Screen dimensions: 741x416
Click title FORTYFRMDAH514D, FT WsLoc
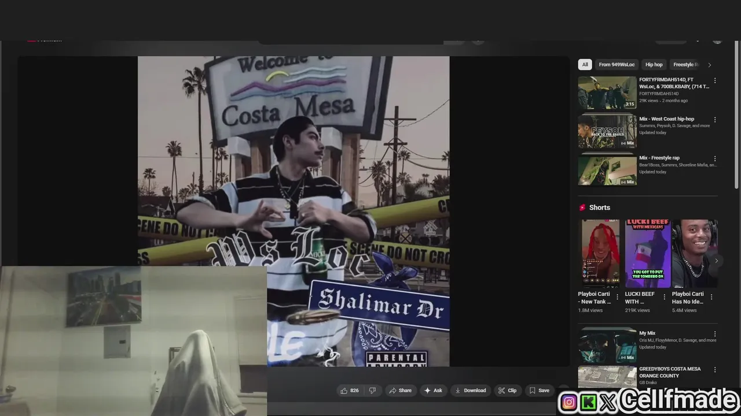[x=674, y=83]
